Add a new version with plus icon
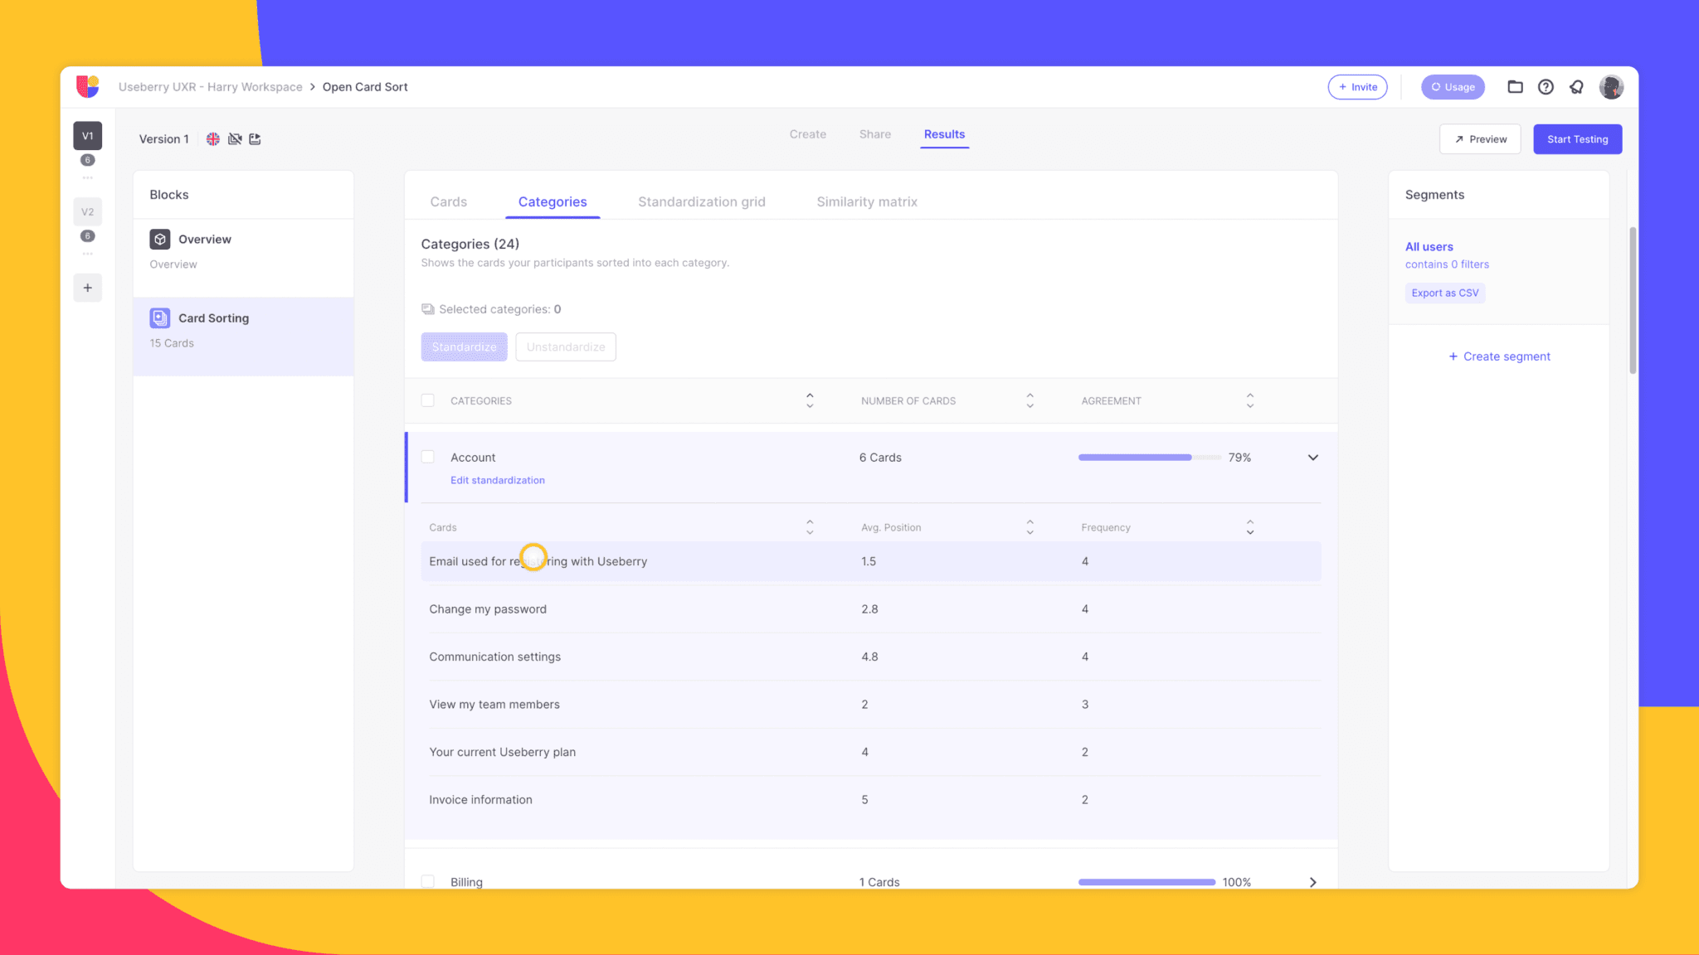The width and height of the screenshot is (1699, 955). pyautogui.click(x=88, y=288)
